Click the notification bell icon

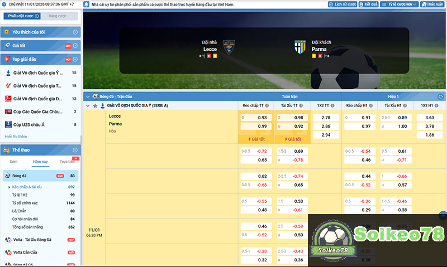(x=85, y=4)
